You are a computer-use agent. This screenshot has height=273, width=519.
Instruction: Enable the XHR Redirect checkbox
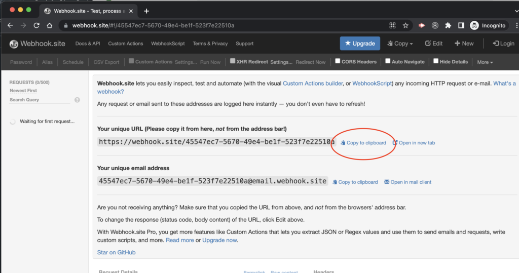[232, 61]
